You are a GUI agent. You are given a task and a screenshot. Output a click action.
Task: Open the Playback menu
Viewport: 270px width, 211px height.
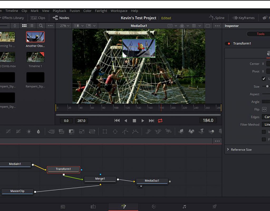[x=59, y=11]
